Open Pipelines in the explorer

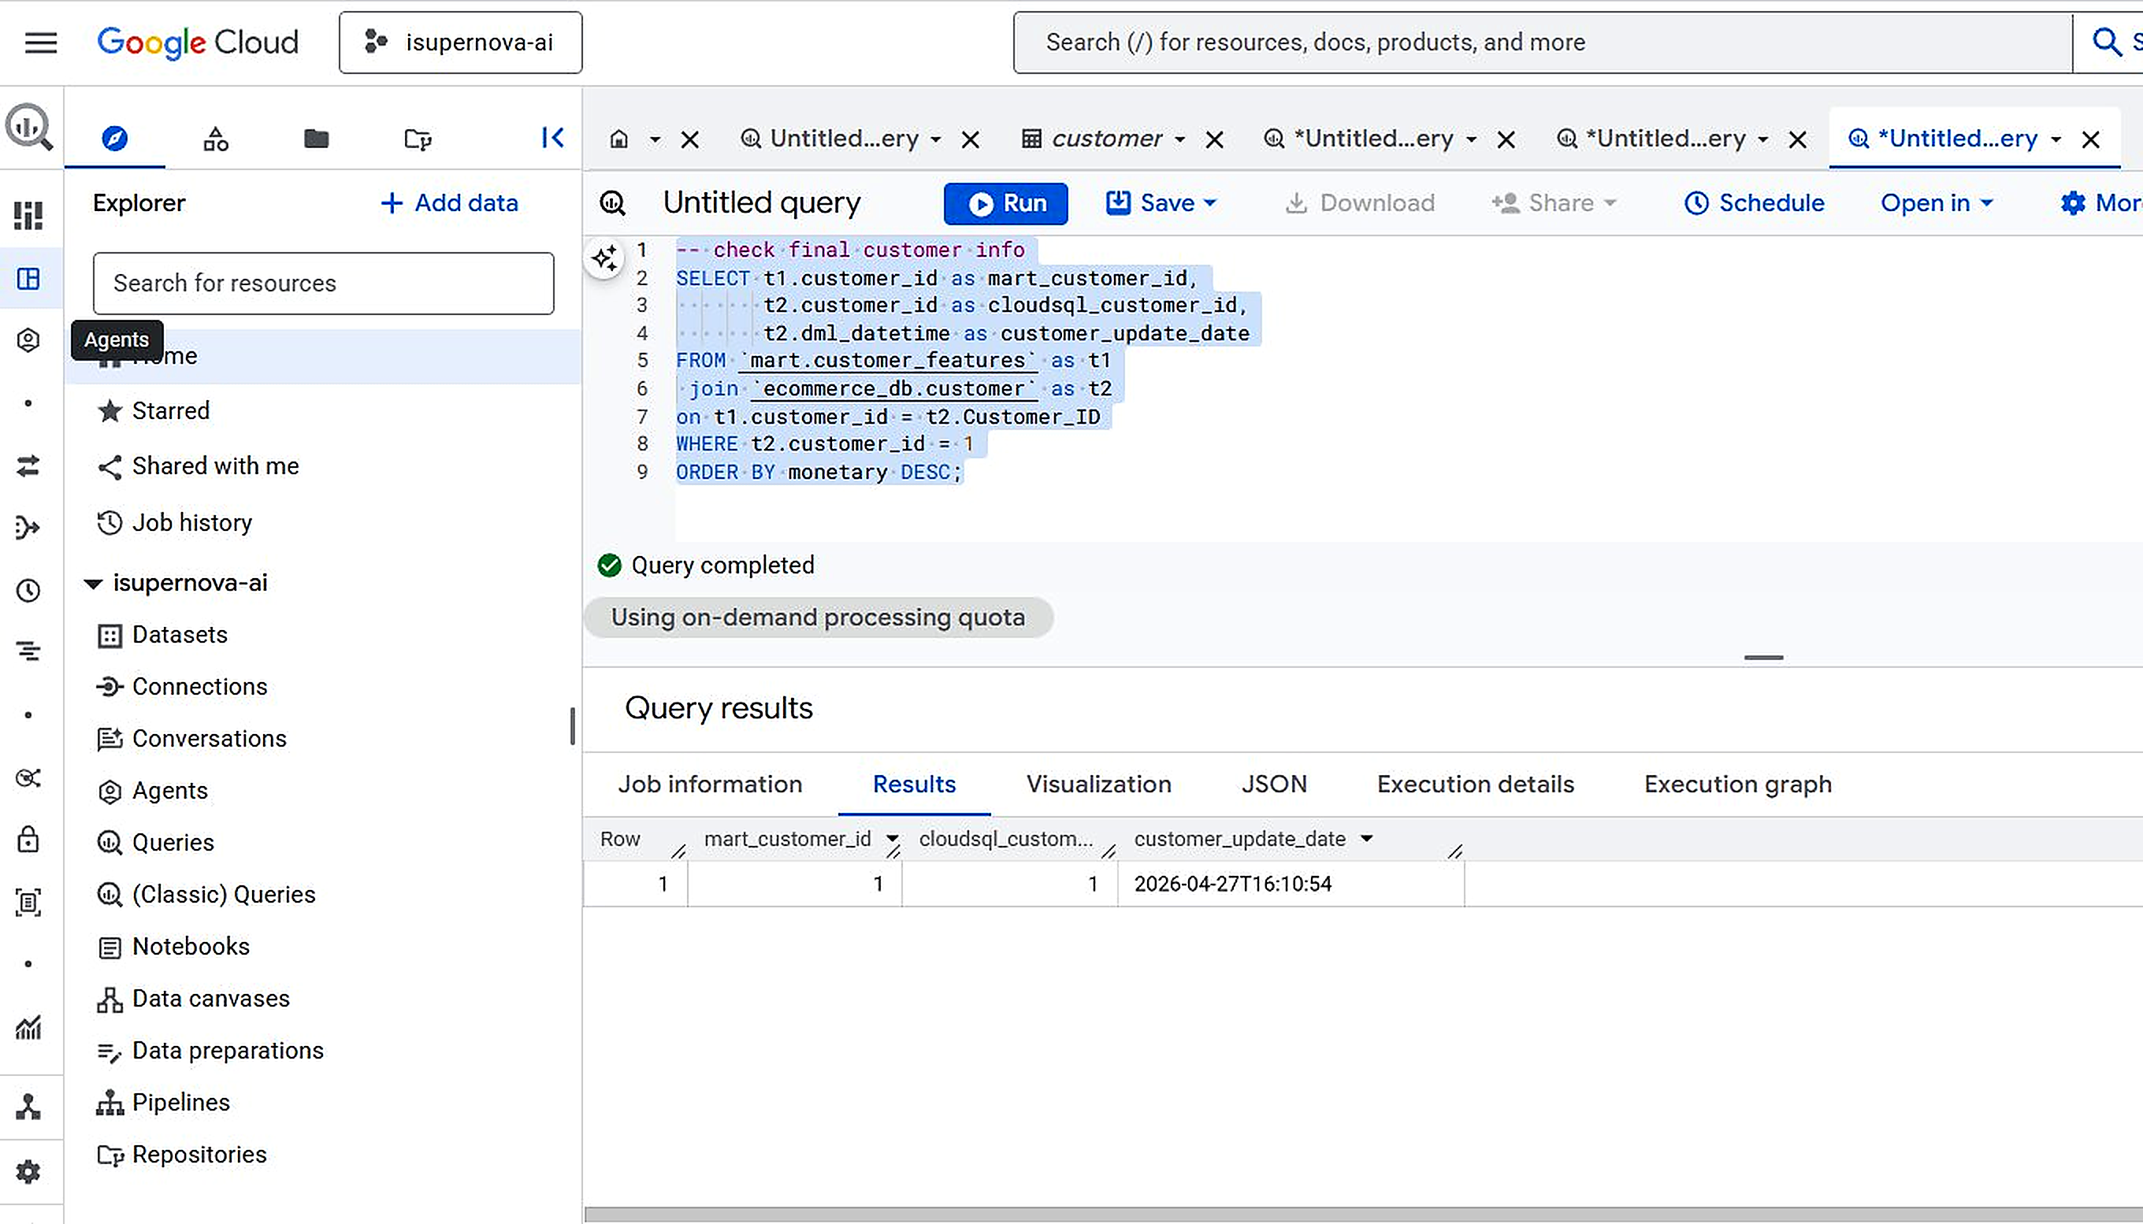click(180, 1103)
